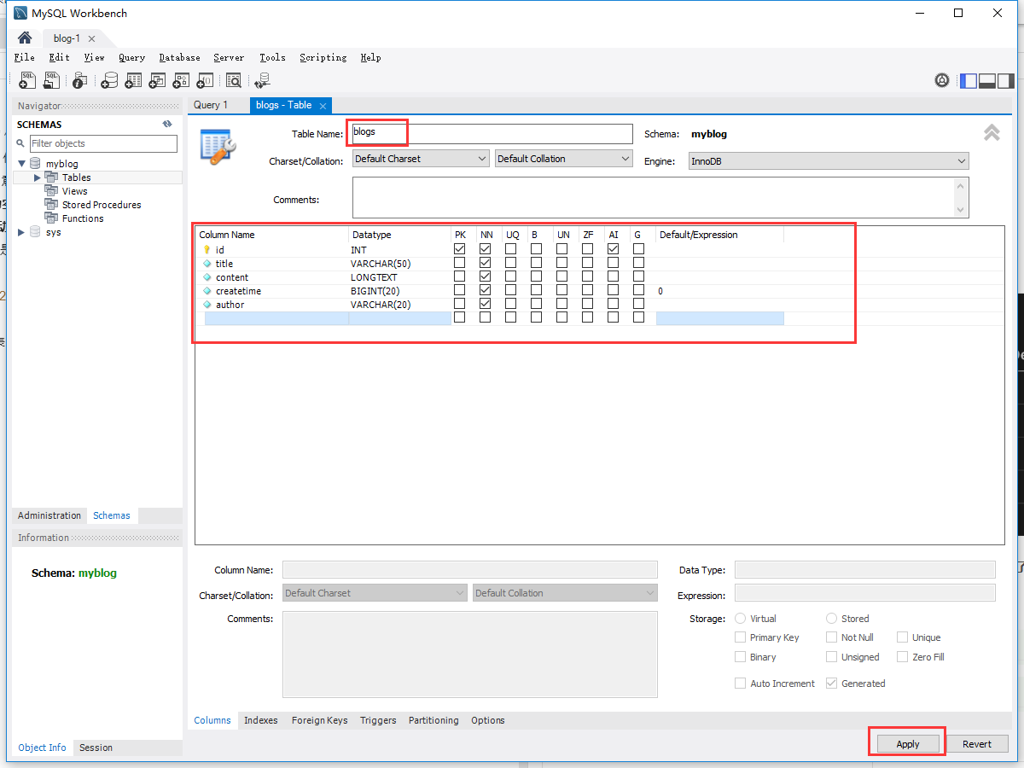Click the Table Name input field
Screen dimensions: 1024x768
pyautogui.click(x=492, y=134)
